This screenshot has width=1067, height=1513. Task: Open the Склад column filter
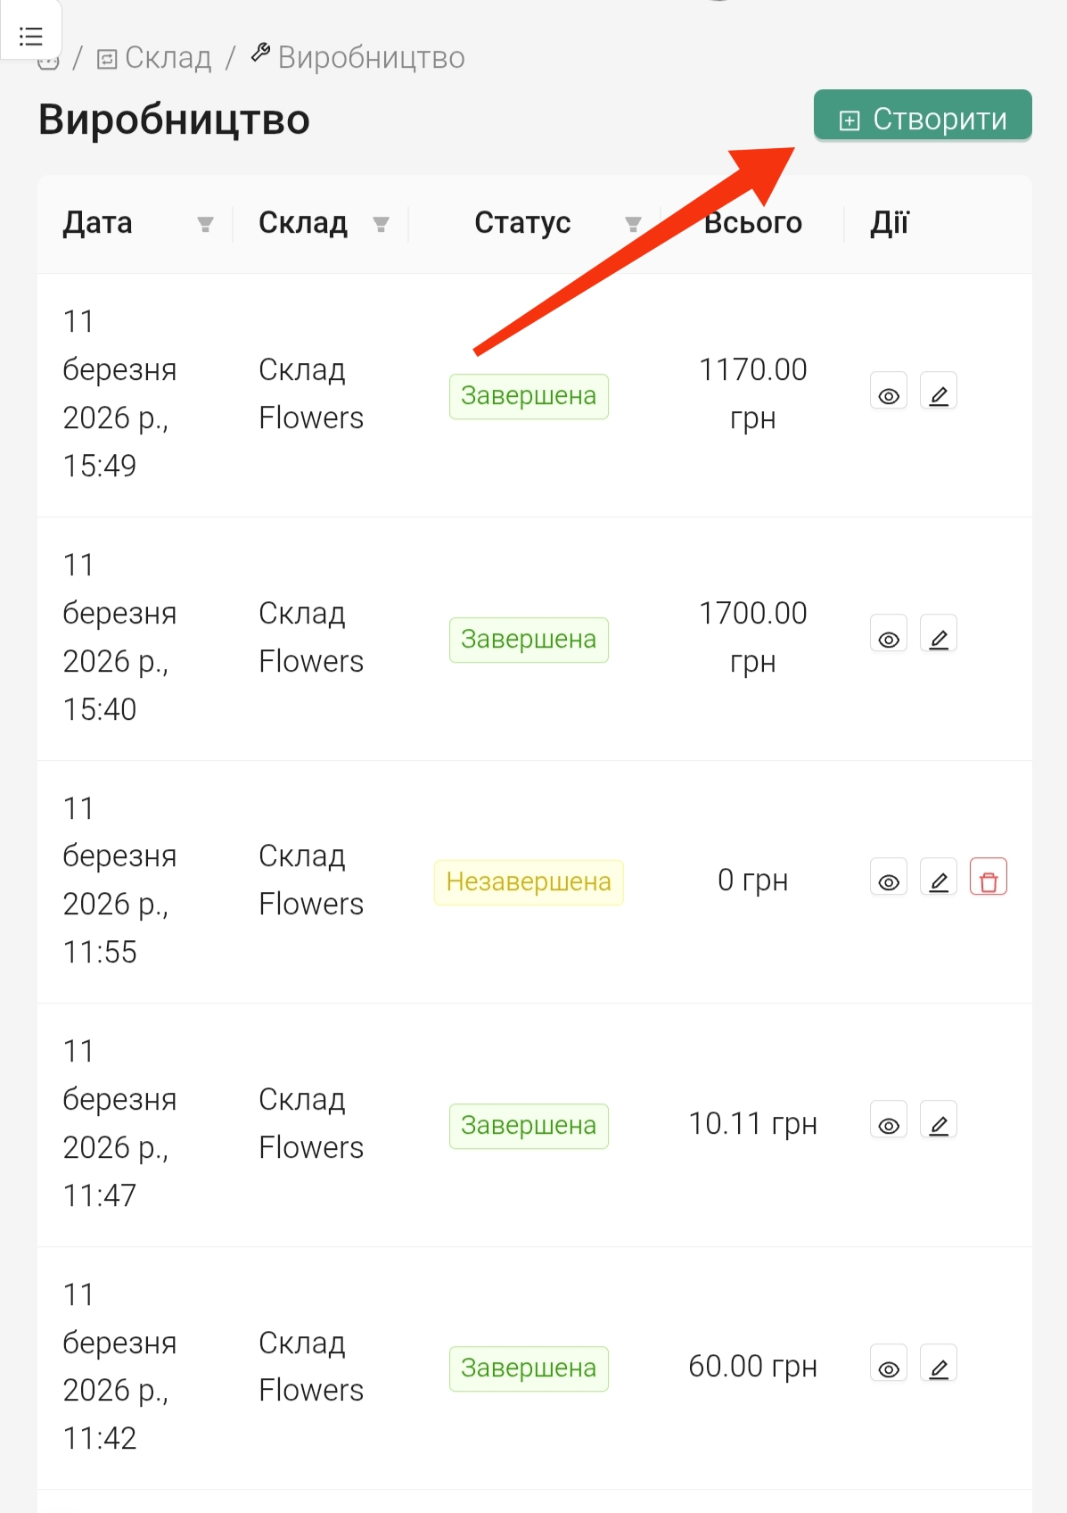[381, 224]
